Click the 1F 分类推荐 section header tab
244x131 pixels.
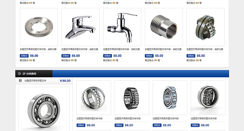click(34, 74)
